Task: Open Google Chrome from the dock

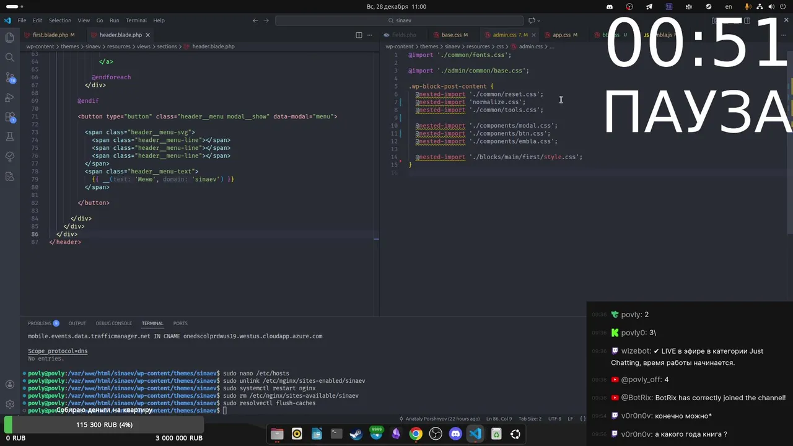Action: tap(416, 434)
